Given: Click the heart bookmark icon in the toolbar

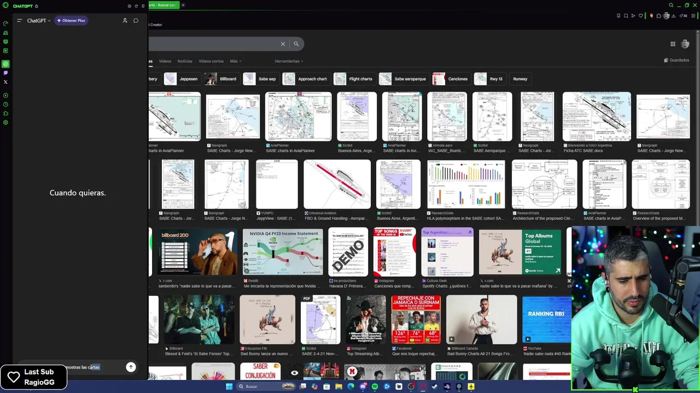Looking at the screenshot, I should 641,16.
